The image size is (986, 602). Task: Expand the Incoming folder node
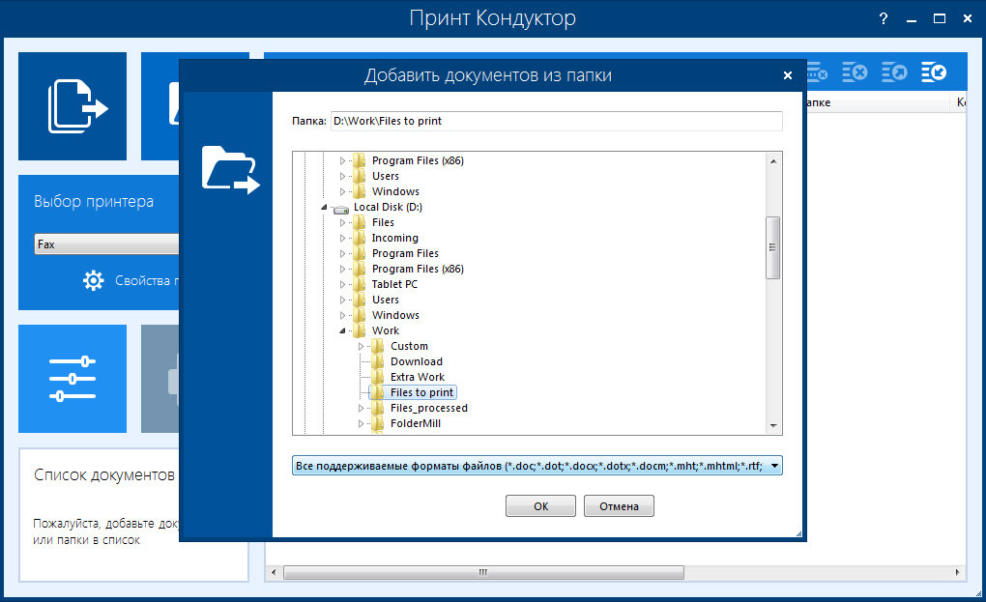coord(343,238)
